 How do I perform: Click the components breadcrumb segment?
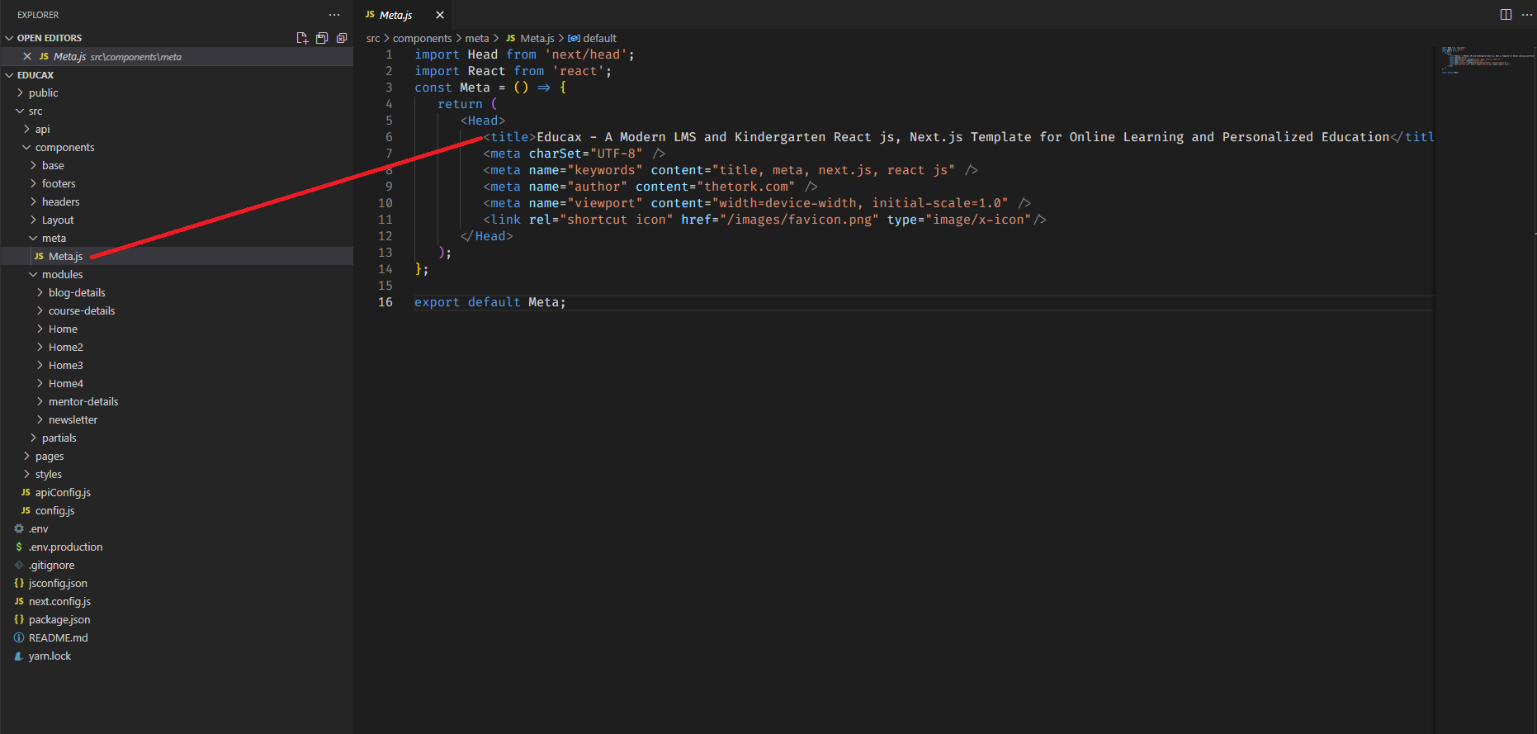point(422,38)
